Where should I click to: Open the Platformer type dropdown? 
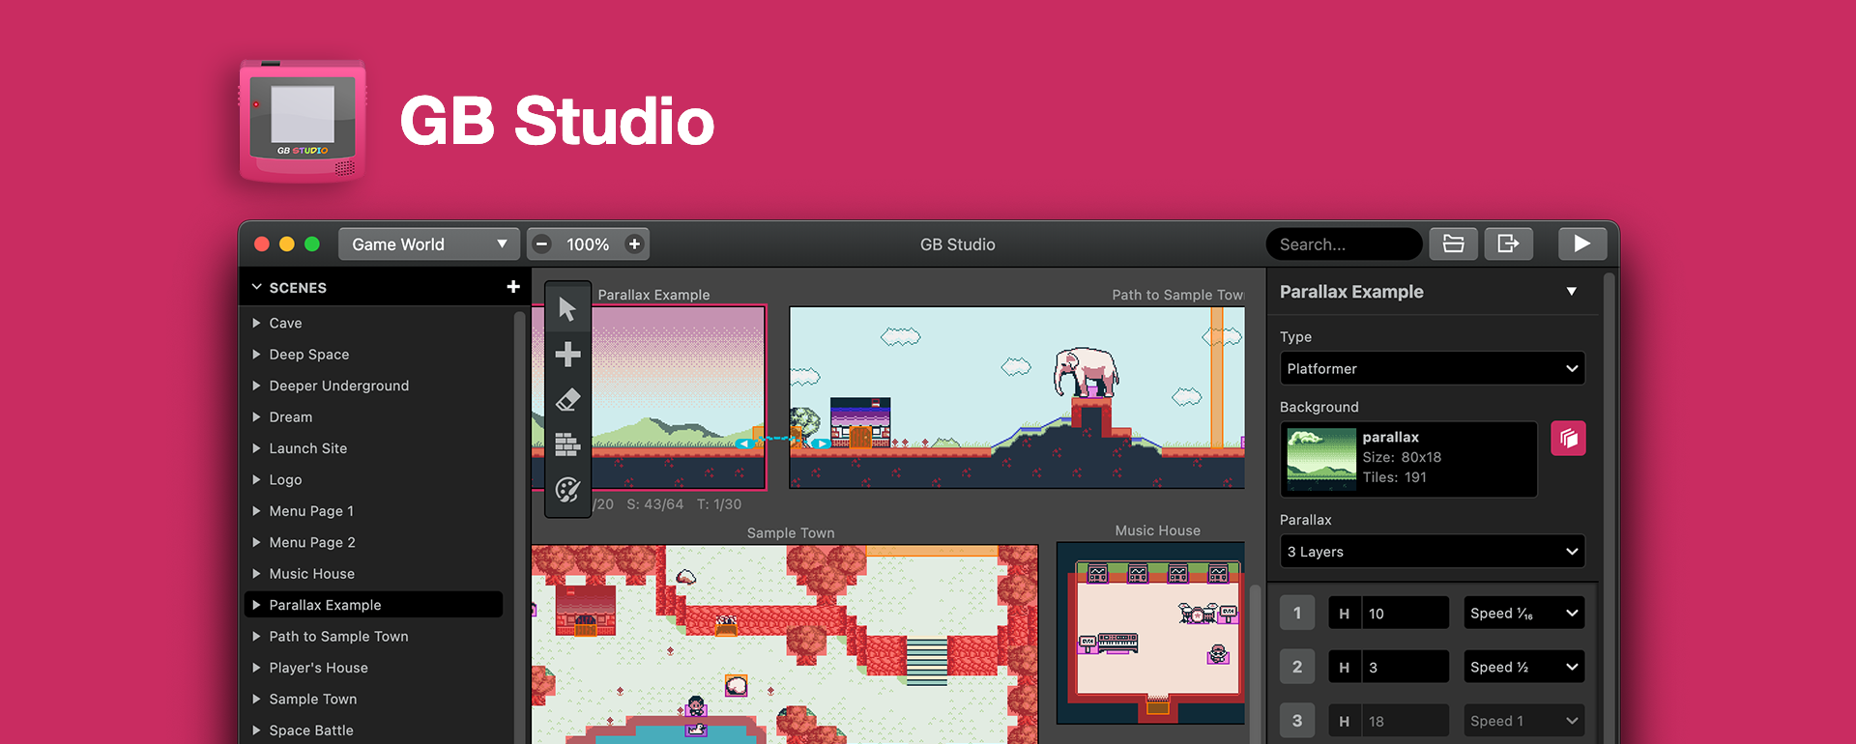(x=1432, y=369)
